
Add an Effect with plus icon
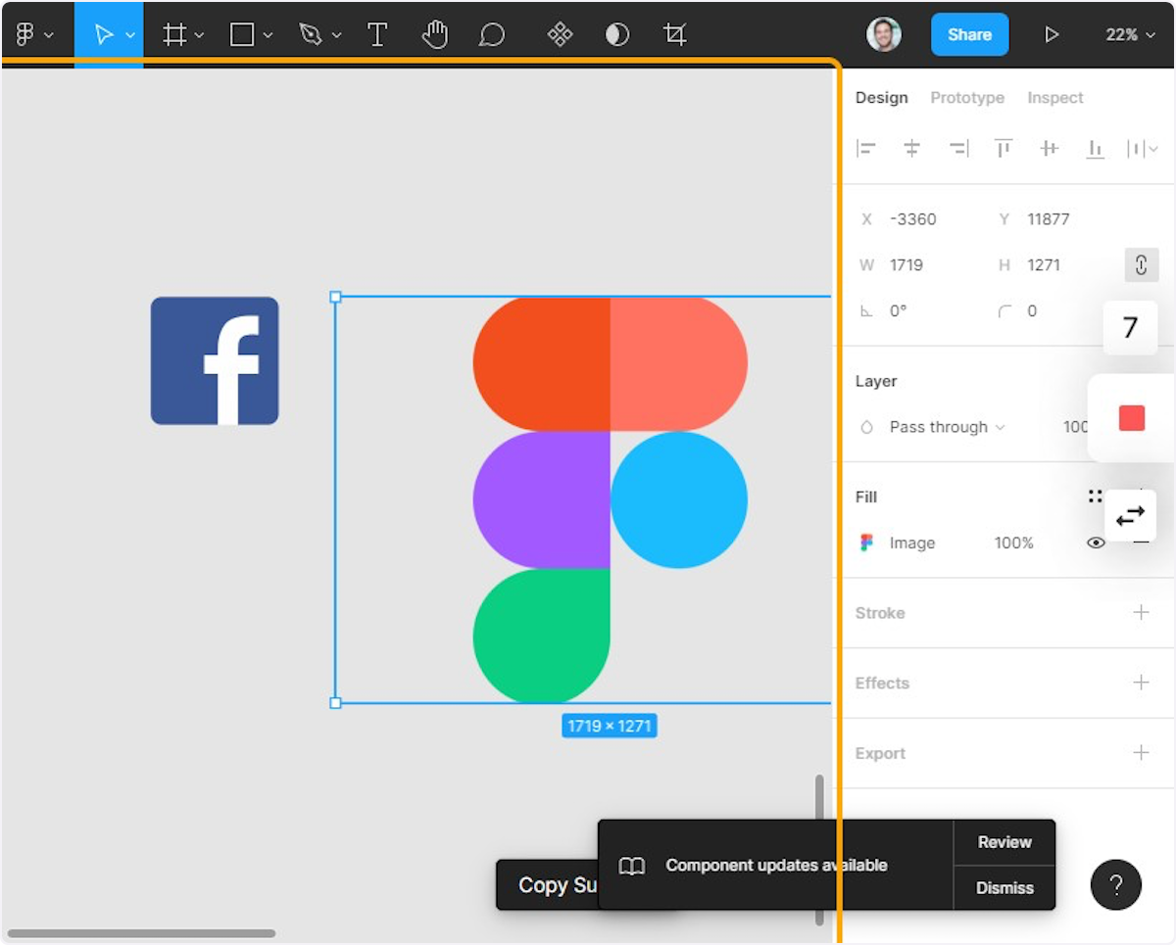[x=1141, y=683]
